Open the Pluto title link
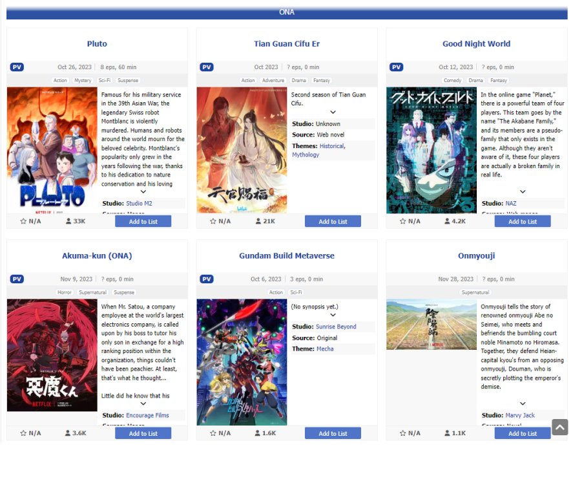The image size is (573, 485). tap(97, 44)
